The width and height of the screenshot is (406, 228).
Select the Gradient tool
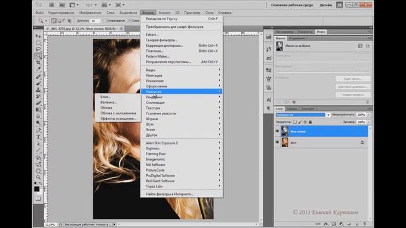coord(38,110)
